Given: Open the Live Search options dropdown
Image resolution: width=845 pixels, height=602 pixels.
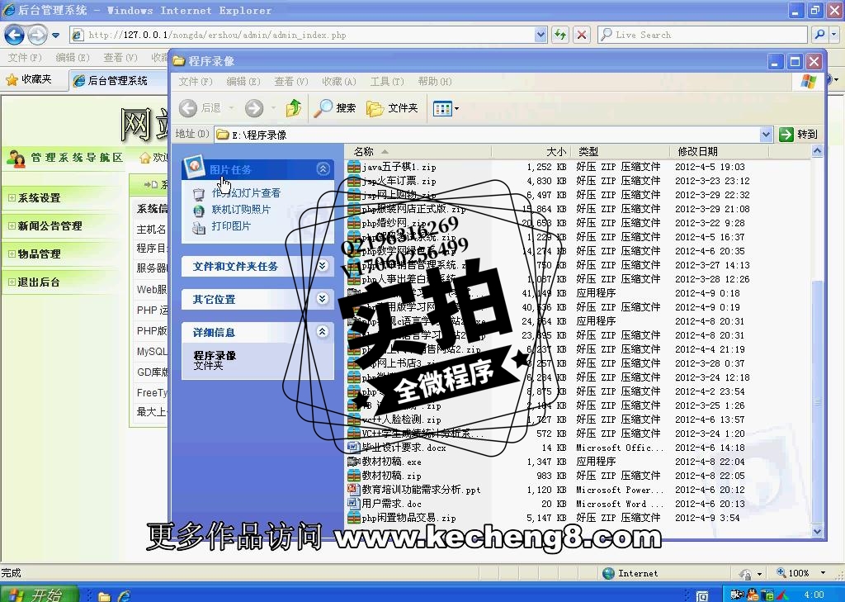Looking at the screenshot, I should (x=834, y=35).
